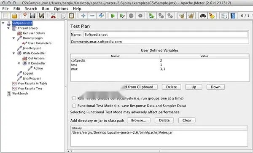Click the Name field containing Softpedia test
Screen dimensions: 253x153
click(x=166, y=34)
